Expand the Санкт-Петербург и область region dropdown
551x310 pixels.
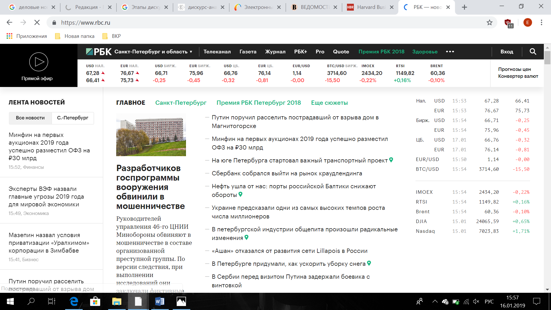coord(153,52)
